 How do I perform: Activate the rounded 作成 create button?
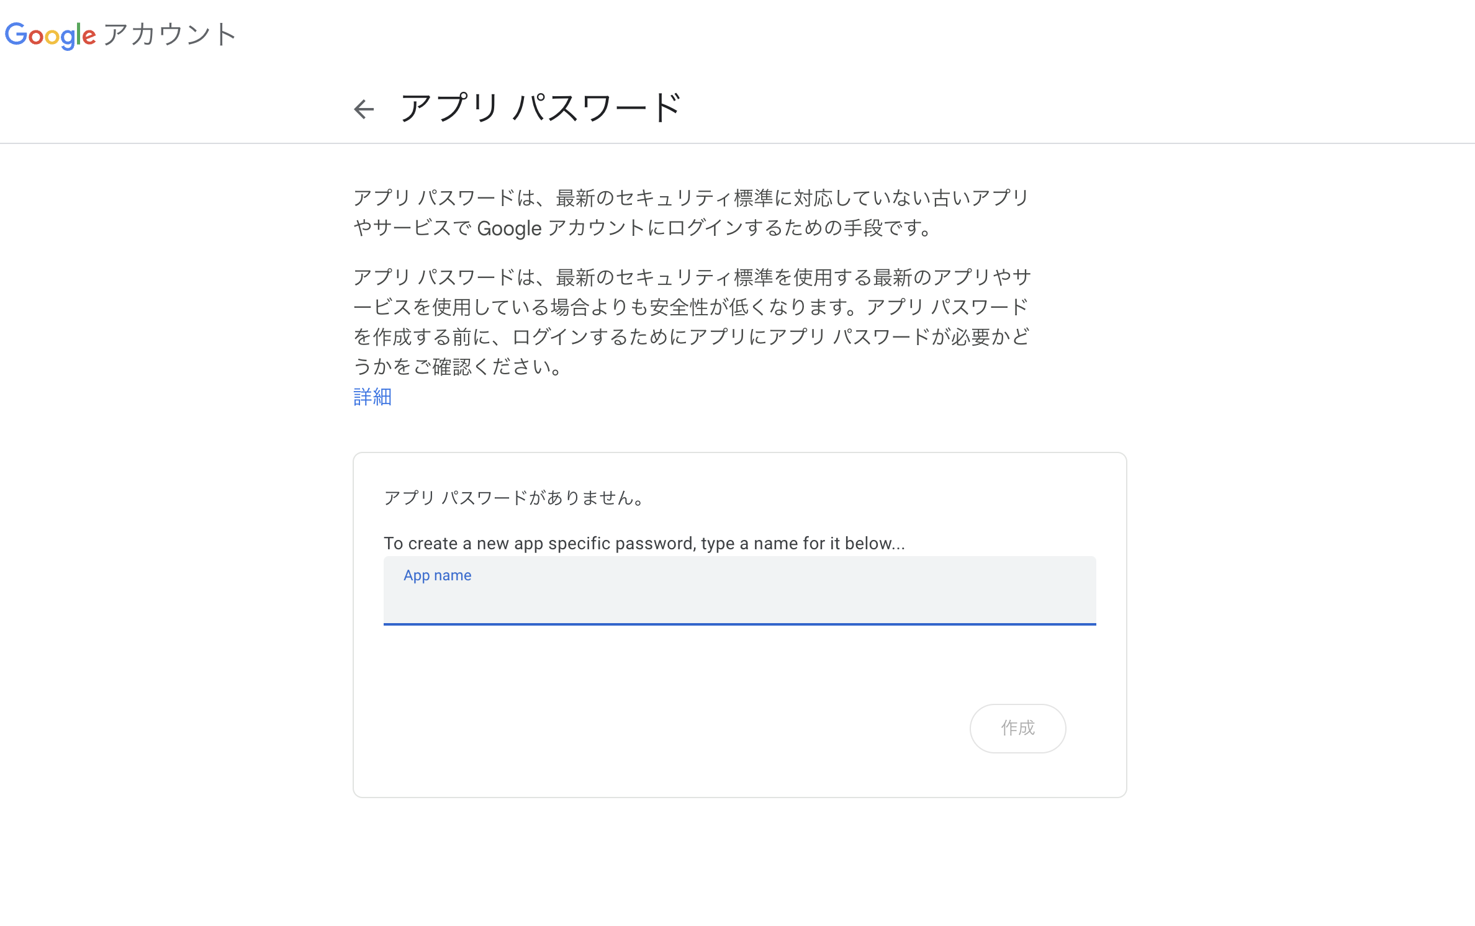click(1017, 729)
